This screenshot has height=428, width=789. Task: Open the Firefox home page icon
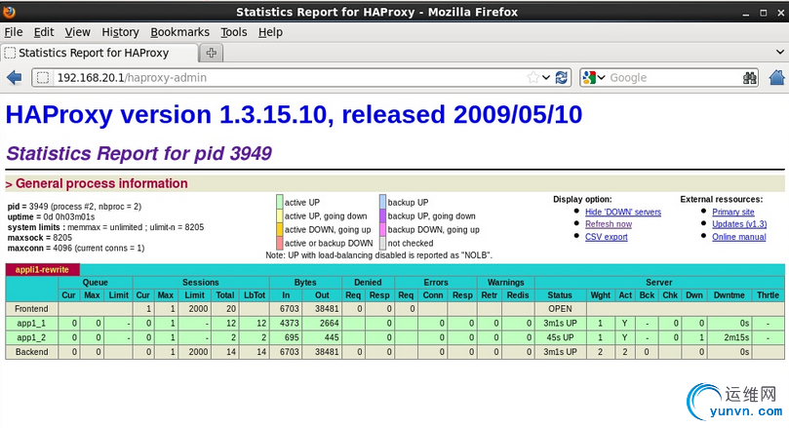click(777, 77)
